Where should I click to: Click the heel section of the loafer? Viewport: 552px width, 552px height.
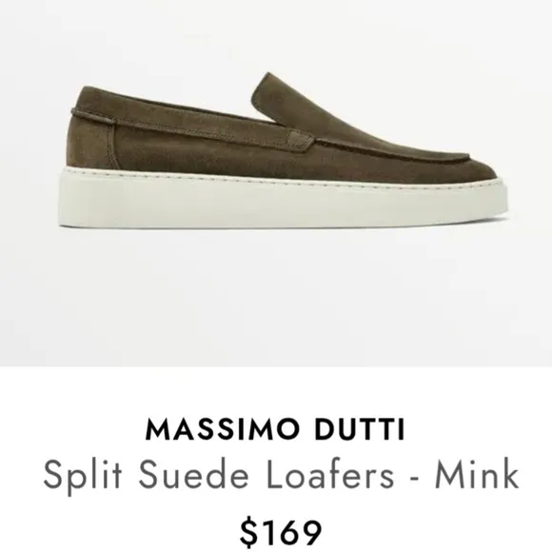[91, 137]
